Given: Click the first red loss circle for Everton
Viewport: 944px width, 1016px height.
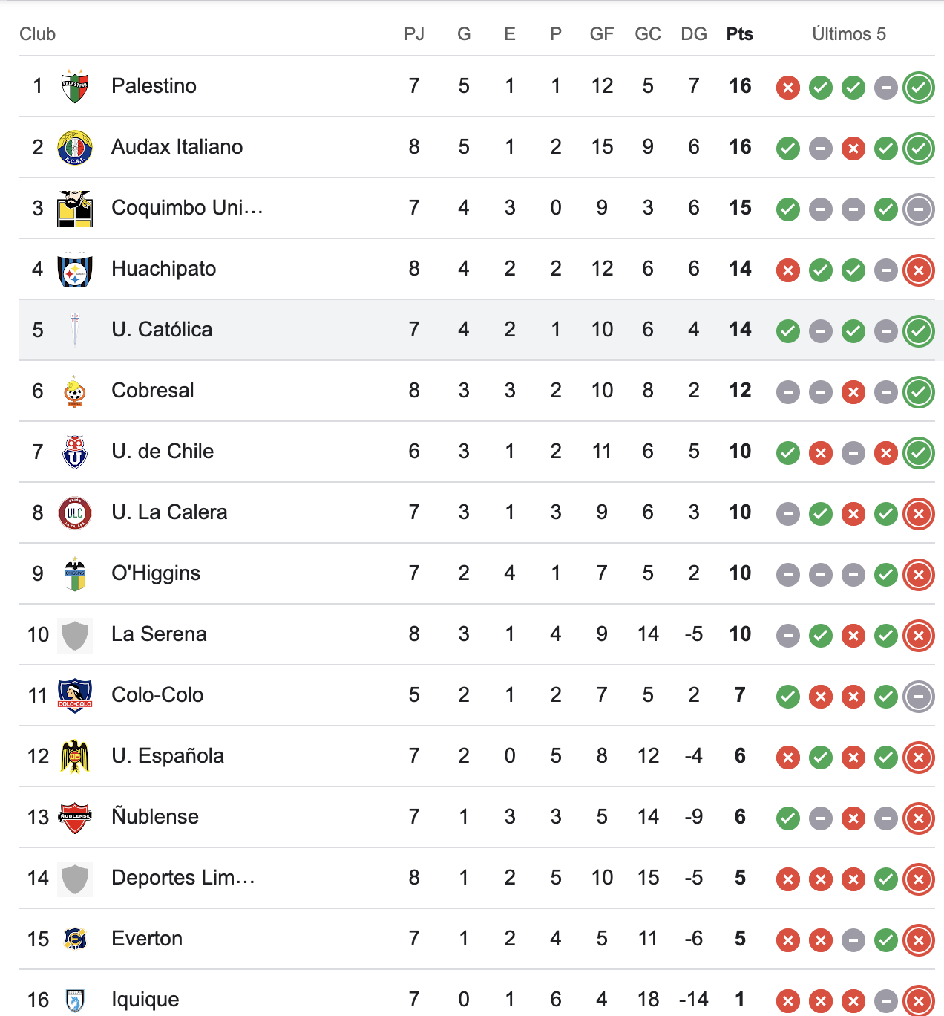Looking at the screenshot, I should point(788,940).
